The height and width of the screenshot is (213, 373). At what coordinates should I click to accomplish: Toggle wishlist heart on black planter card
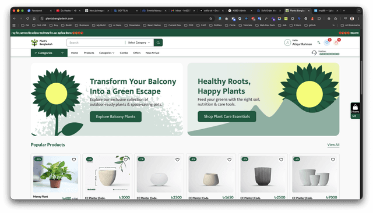pyautogui.click(x=281, y=159)
